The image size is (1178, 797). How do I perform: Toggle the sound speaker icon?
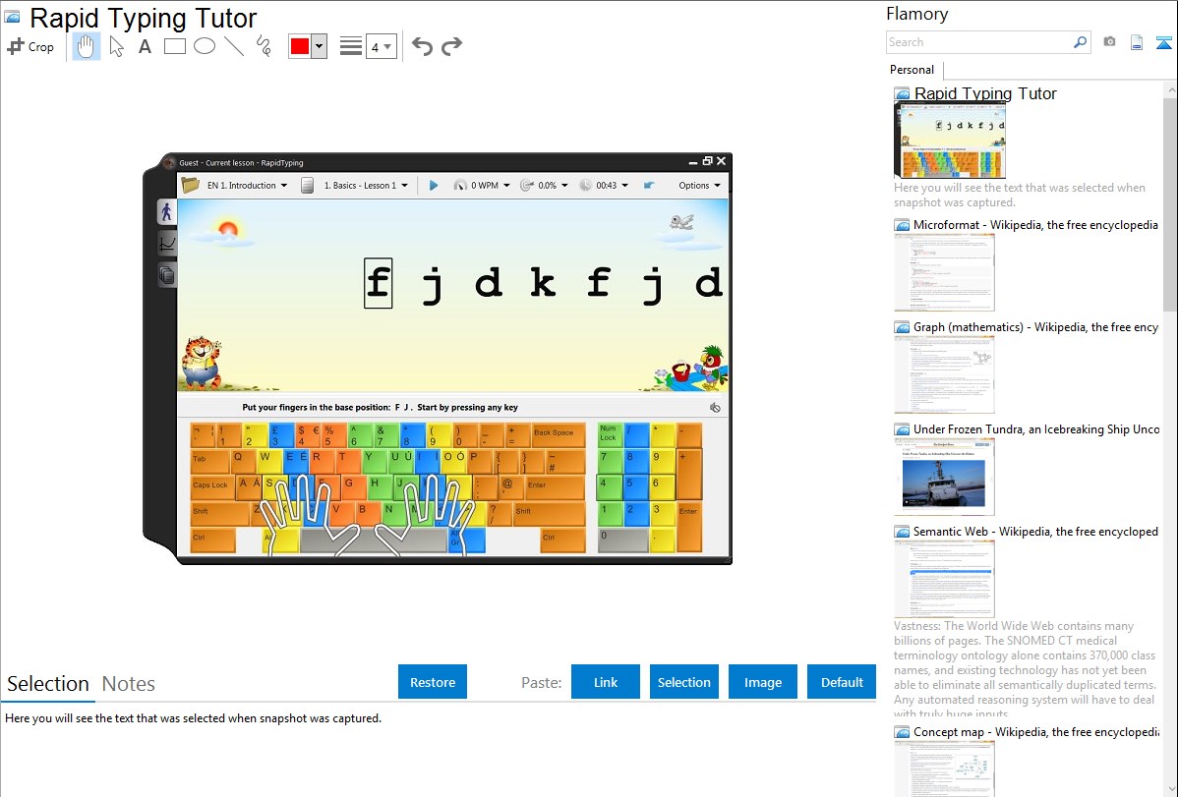715,408
